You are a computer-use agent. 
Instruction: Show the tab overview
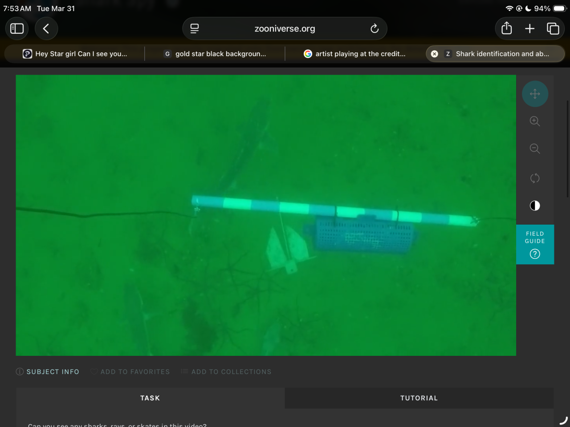point(553,28)
